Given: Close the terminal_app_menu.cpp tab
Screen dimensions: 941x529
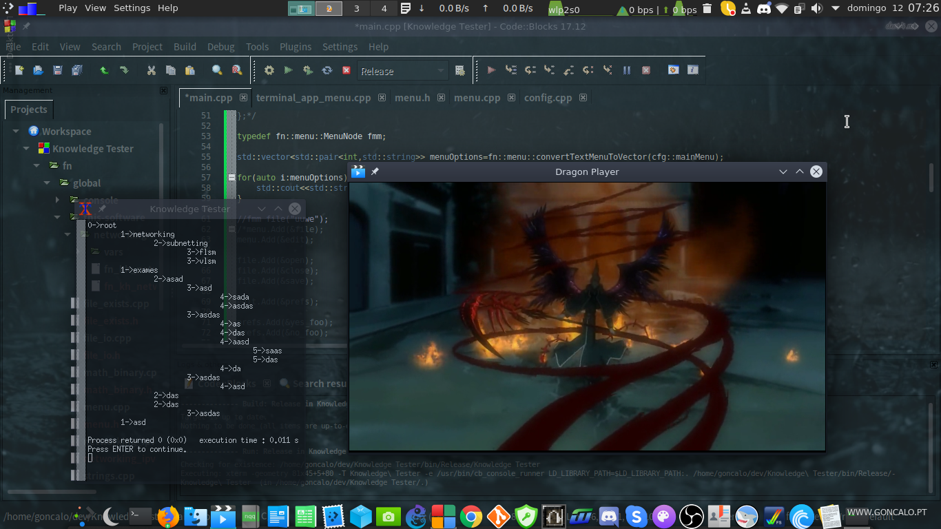Looking at the screenshot, I should click(x=382, y=98).
